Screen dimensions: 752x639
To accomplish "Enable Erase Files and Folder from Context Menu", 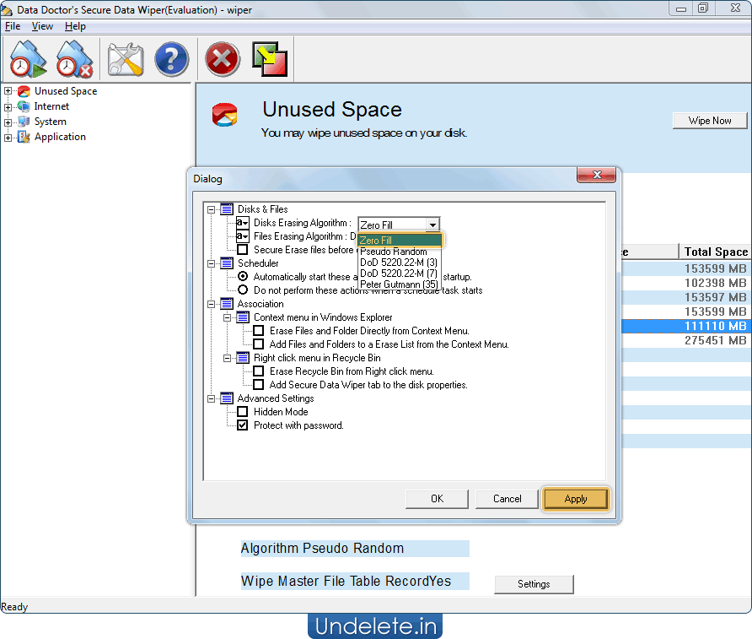I will click(259, 331).
